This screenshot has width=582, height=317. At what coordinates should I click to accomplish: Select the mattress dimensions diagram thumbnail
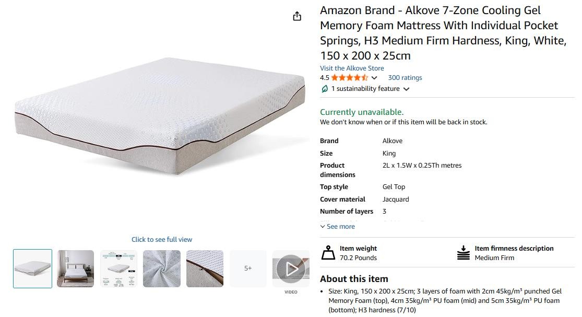118,268
